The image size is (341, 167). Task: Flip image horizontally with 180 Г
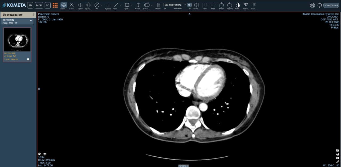[x=205, y=5]
